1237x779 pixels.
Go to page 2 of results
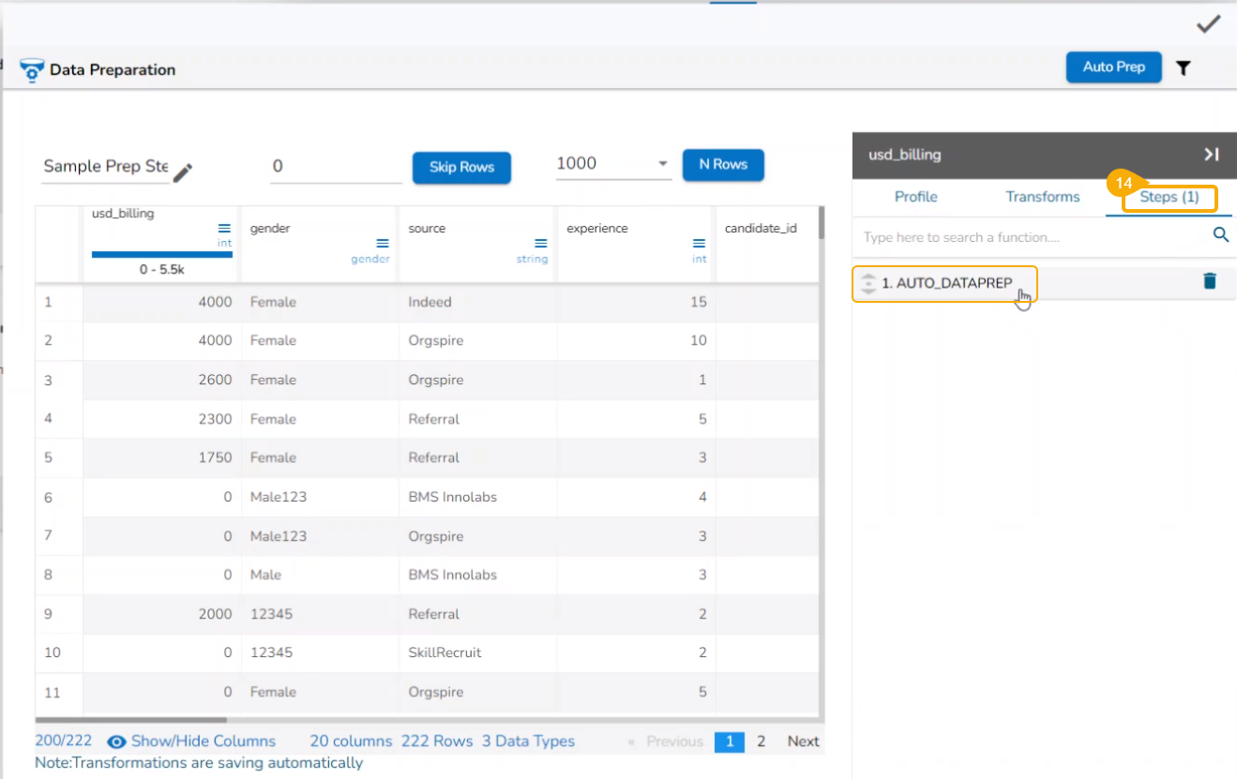tap(761, 742)
